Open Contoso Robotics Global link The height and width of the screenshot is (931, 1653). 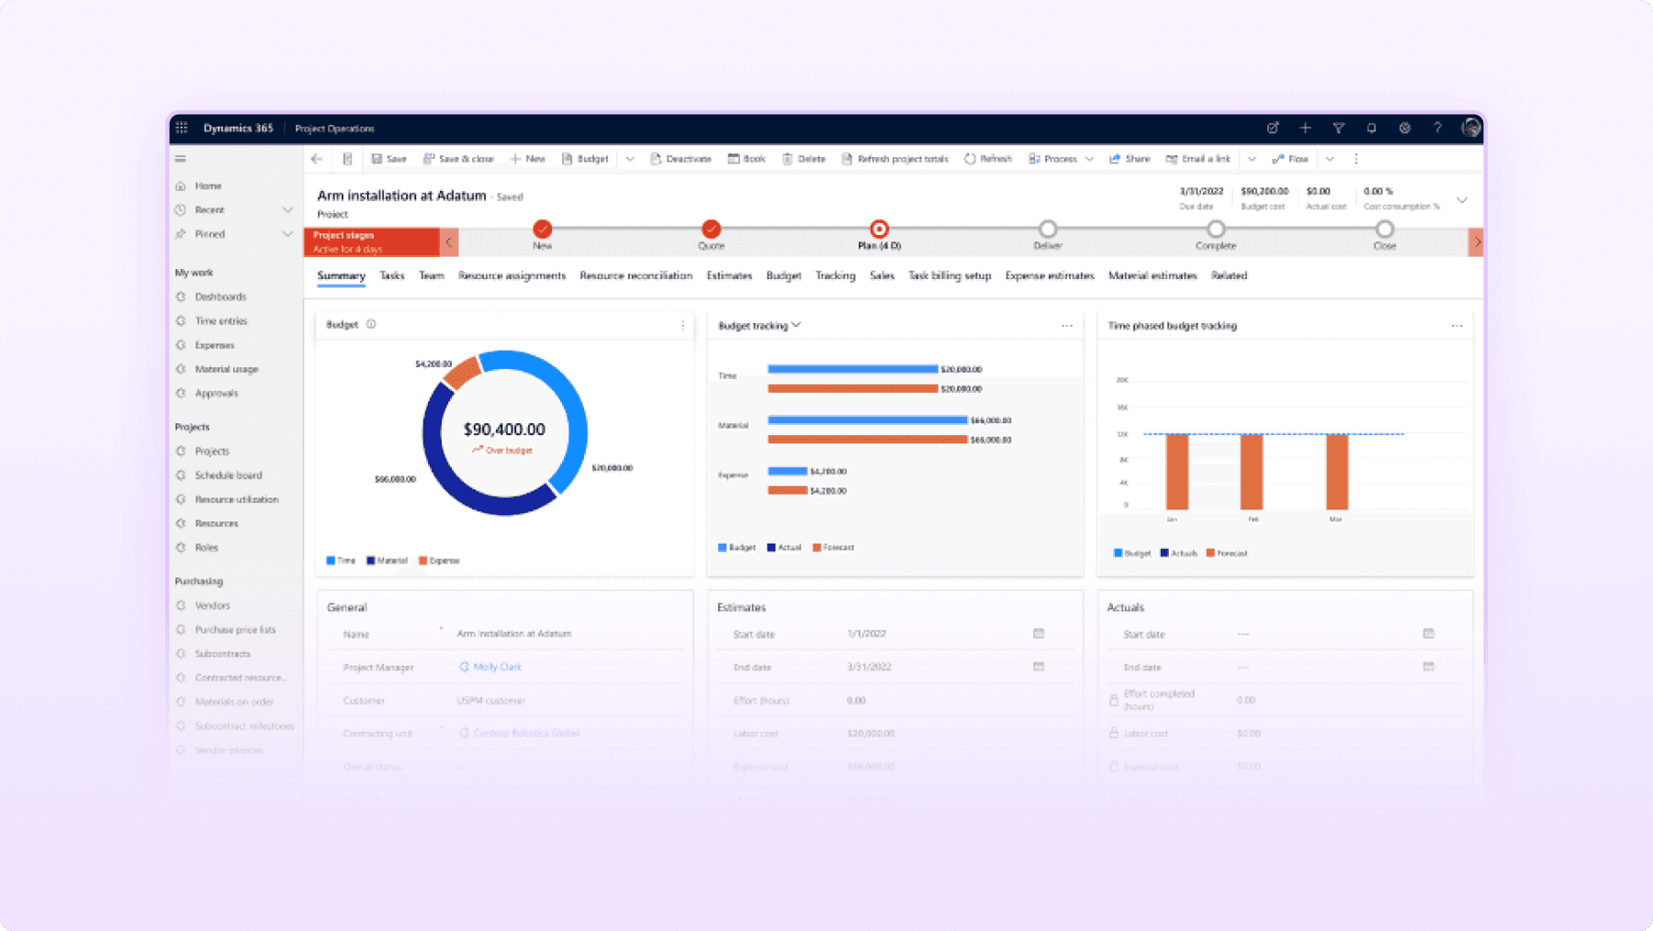pyautogui.click(x=526, y=733)
